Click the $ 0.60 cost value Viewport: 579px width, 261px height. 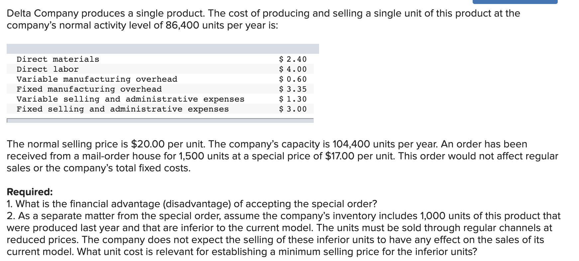click(x=292, y=79)
